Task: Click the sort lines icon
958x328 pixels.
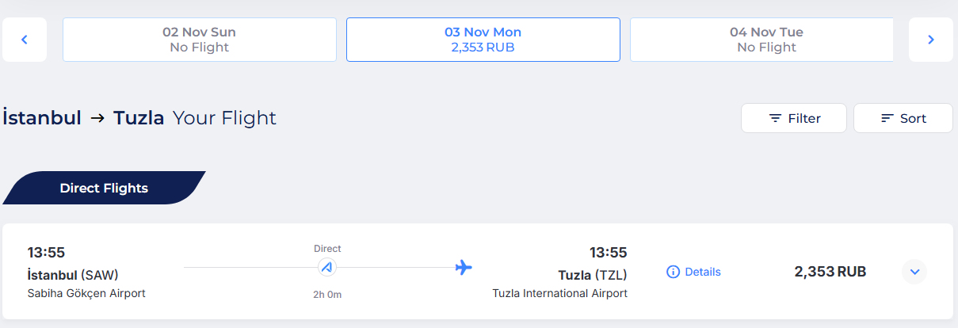Action: [x=887, y=118]
